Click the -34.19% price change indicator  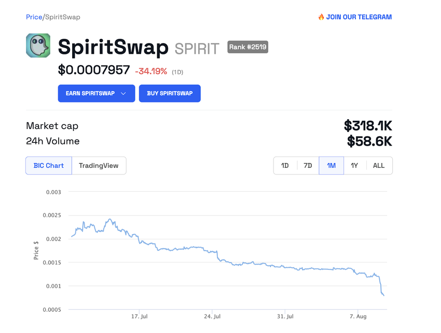(151, 71)
